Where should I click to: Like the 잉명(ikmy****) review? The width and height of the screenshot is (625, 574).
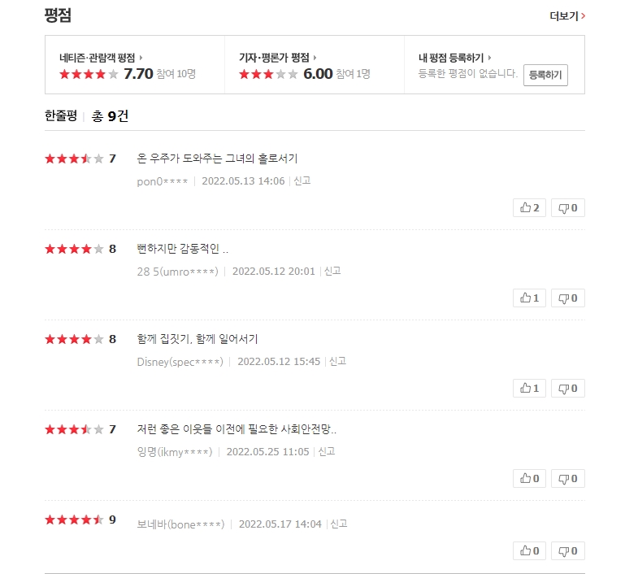click(x=529, y=479)
